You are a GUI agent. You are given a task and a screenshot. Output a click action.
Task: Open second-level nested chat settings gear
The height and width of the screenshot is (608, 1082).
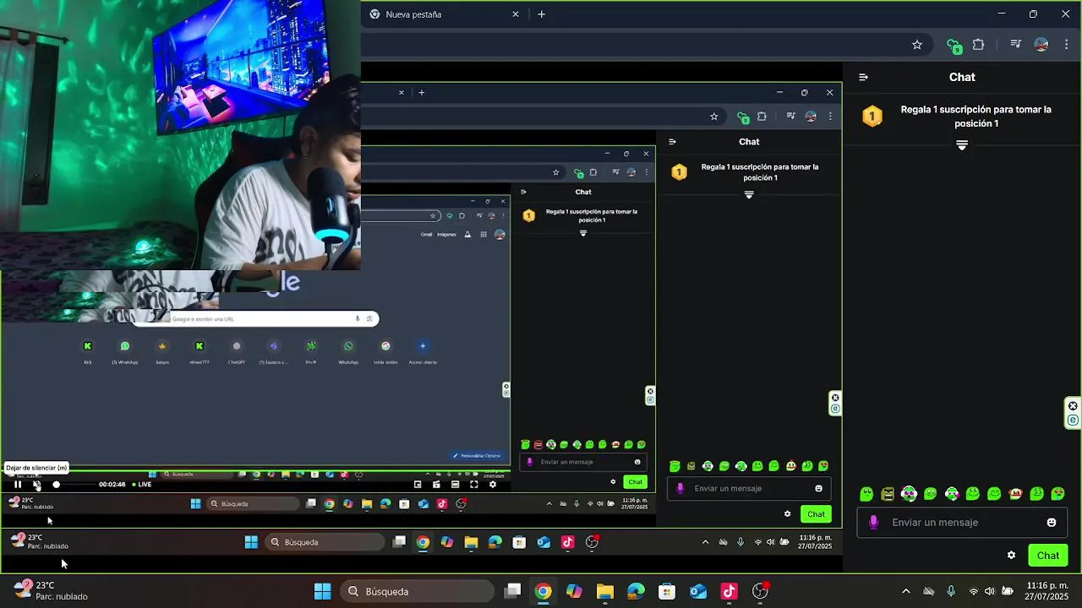[787, 513]
